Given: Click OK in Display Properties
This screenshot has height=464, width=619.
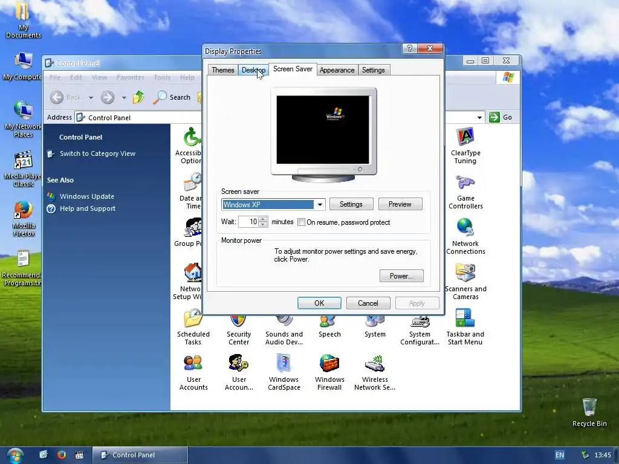Looking at the screenshot, I should tap(319, 303).
